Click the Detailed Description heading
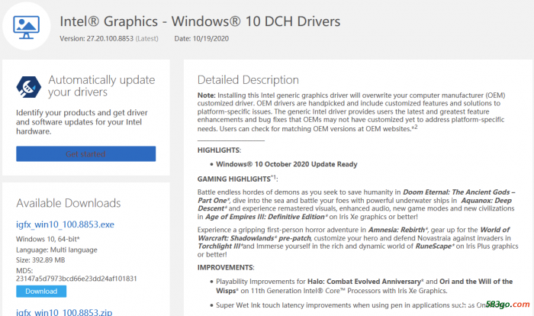 (248, 80)
